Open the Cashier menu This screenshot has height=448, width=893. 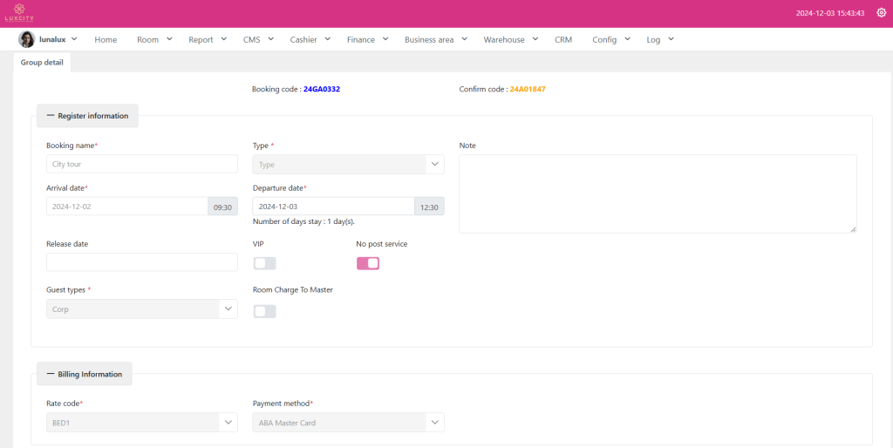click(x=310, y=39)
